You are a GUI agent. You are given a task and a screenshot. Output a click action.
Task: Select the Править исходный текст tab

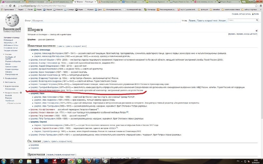[207, 21]
